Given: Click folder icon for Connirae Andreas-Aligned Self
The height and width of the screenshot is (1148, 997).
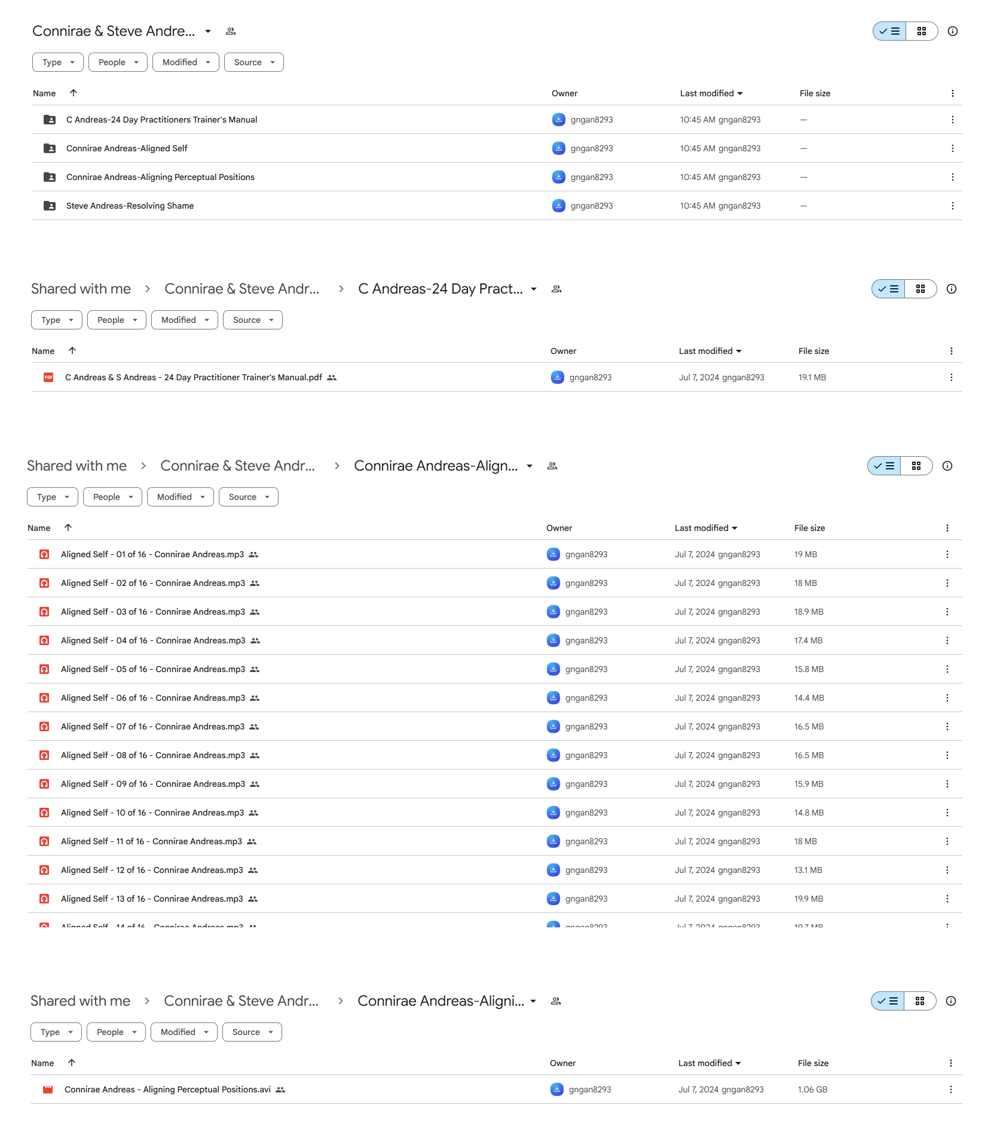Looking at the screenshot, I should tap(50, 148).
